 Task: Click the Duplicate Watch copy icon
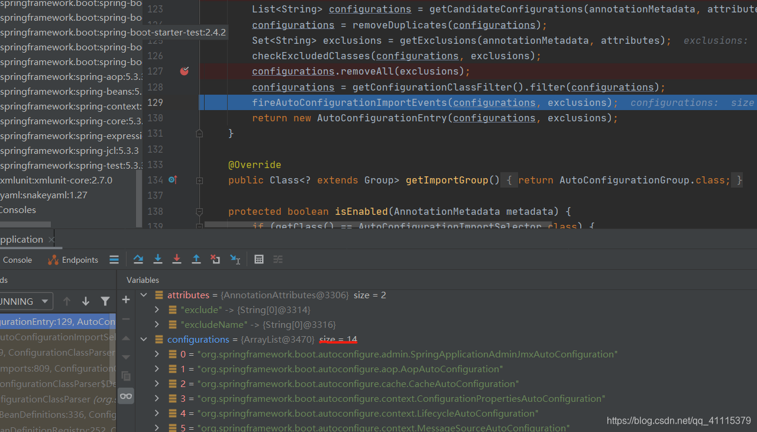125,376
